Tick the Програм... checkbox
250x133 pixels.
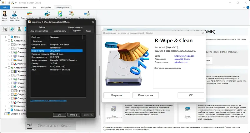12,91
